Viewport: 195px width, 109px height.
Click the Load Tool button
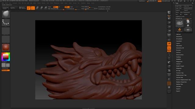coord(179,6)
